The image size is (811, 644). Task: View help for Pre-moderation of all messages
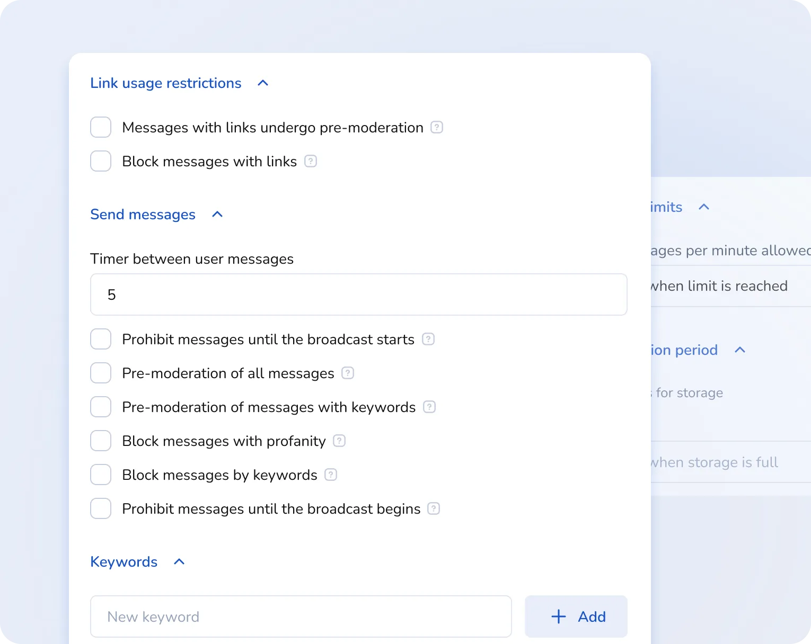(x=348, y=373)
